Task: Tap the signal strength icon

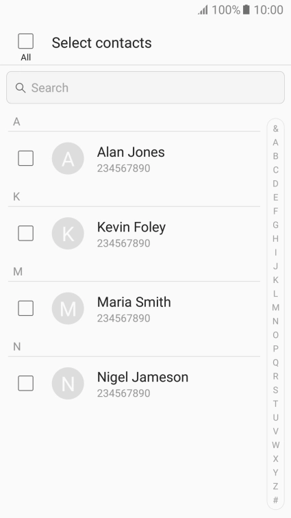Action: [x=203, y=10]
